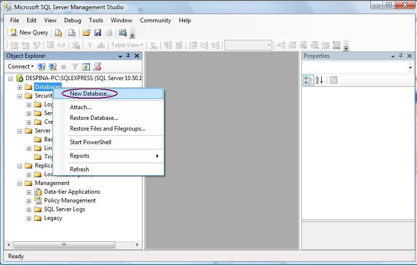The height and width of the screenshot is (266, 417).
Task: Close the Object Explorer panel
Action: [x=137, y=56]
